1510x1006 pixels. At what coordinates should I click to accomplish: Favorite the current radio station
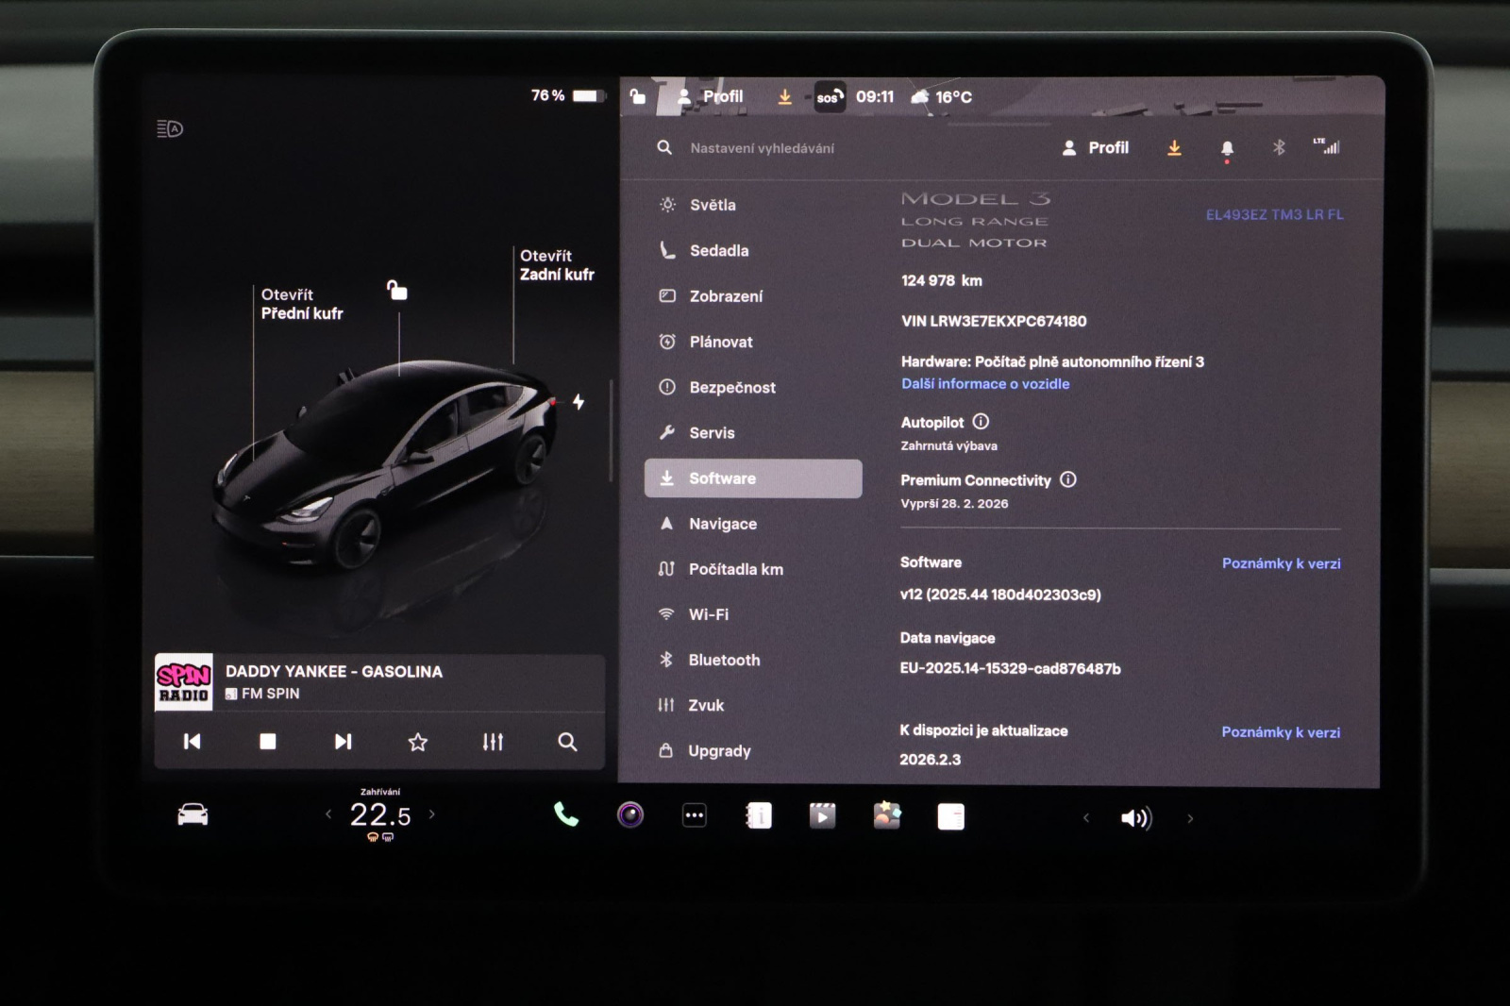tap(418, 742)
